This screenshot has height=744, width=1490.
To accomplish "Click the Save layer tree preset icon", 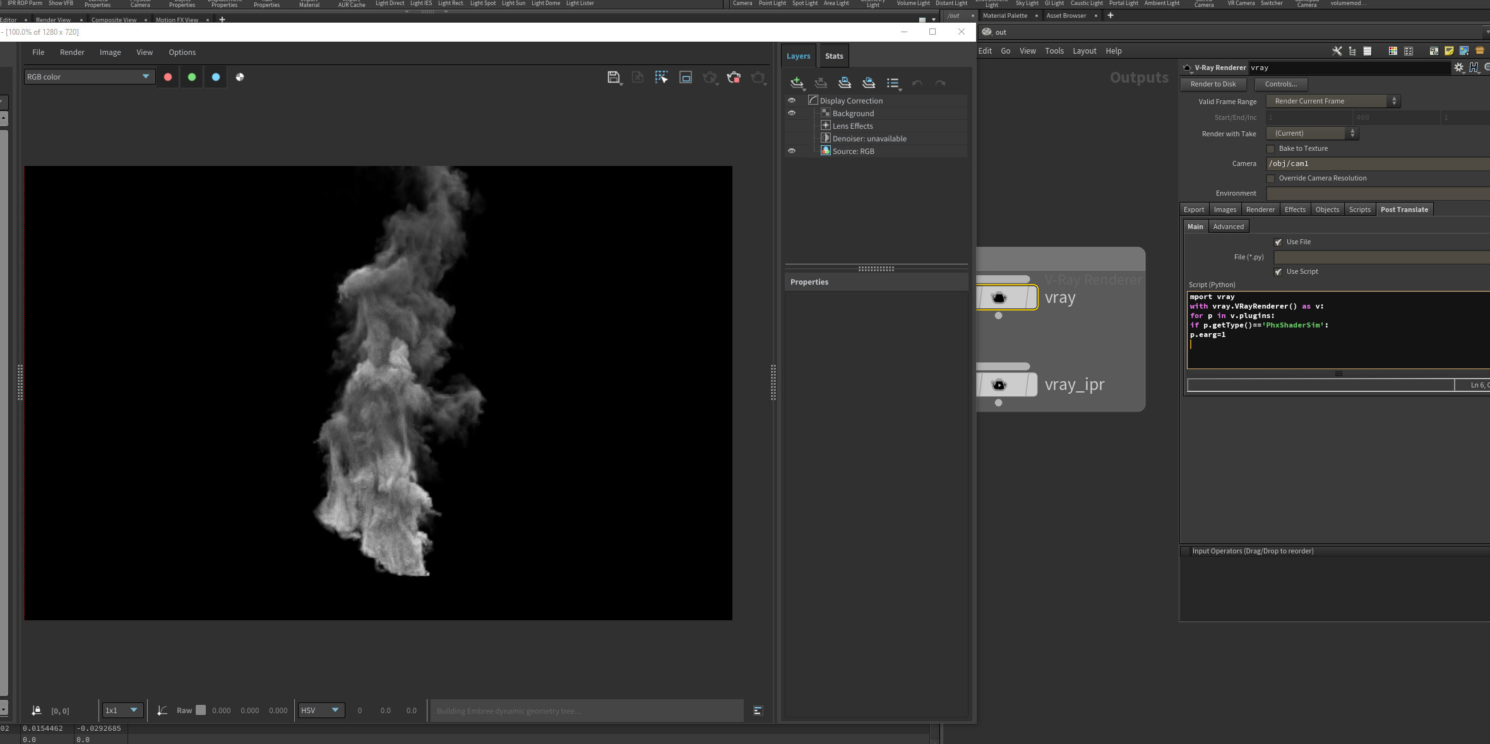I will [845, 83].
